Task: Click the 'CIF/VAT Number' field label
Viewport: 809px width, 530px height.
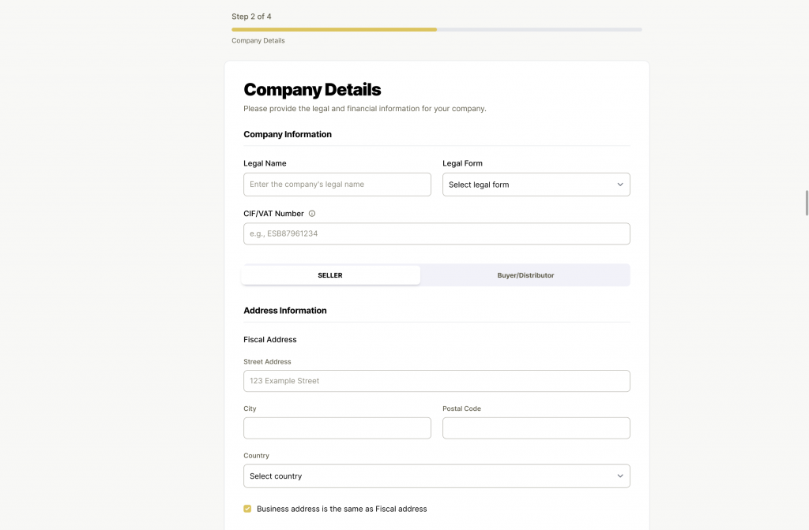Action: point(273,214)
